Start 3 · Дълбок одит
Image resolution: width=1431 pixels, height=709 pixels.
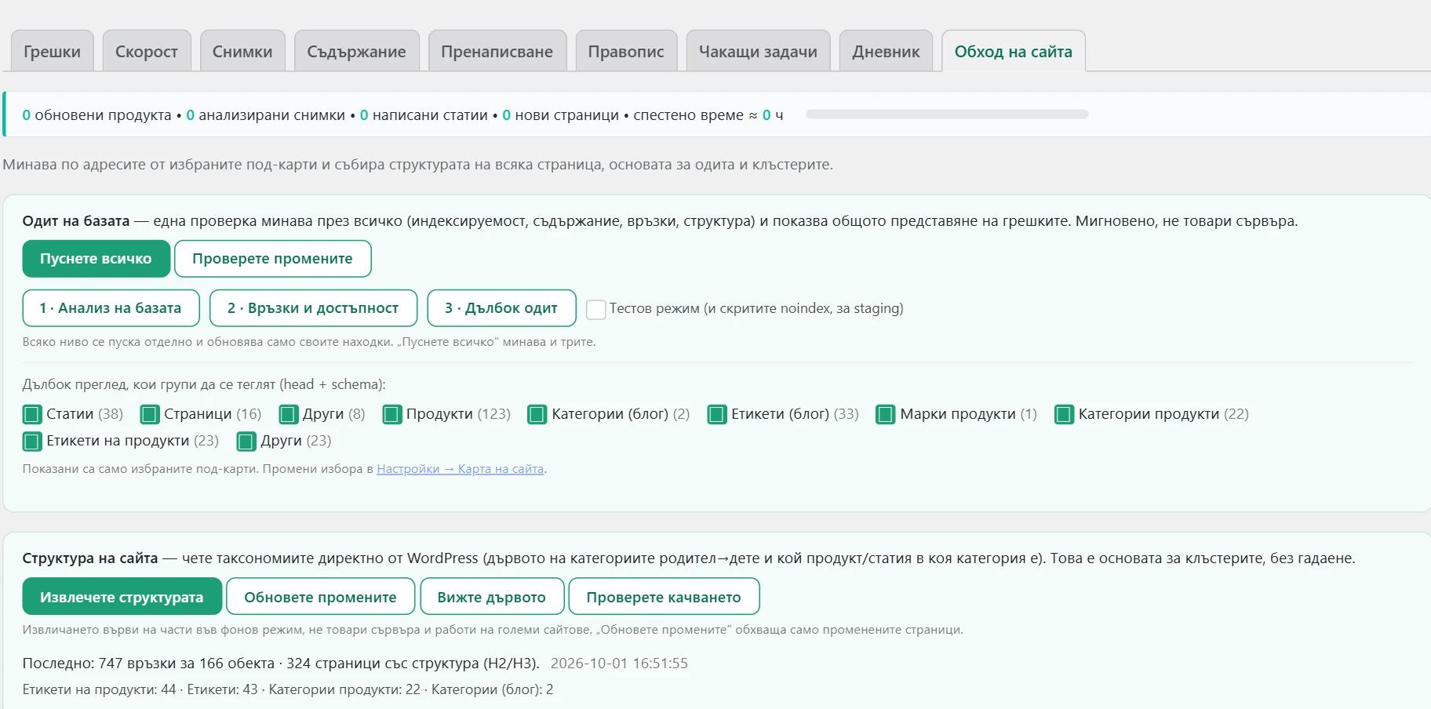[x=501, y=308]
